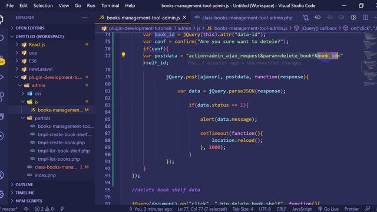Open the Search activity bar icon
Image resolution: width=377 pixels, height=212 pixels.
(1, 38)
